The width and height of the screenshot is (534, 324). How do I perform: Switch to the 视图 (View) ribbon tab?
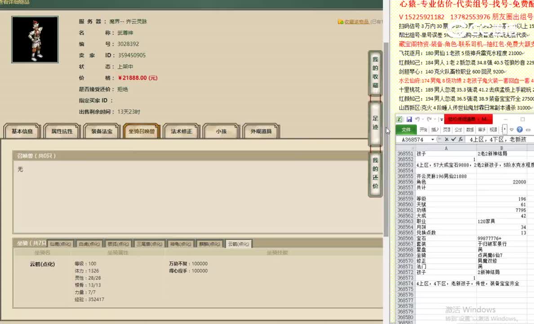(x=493, y=130)
